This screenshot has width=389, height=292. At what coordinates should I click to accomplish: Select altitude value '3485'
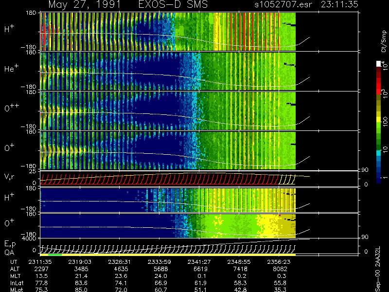tap(81, 269)
